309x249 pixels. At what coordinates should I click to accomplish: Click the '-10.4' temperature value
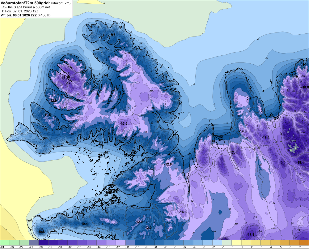click(84, 224)
